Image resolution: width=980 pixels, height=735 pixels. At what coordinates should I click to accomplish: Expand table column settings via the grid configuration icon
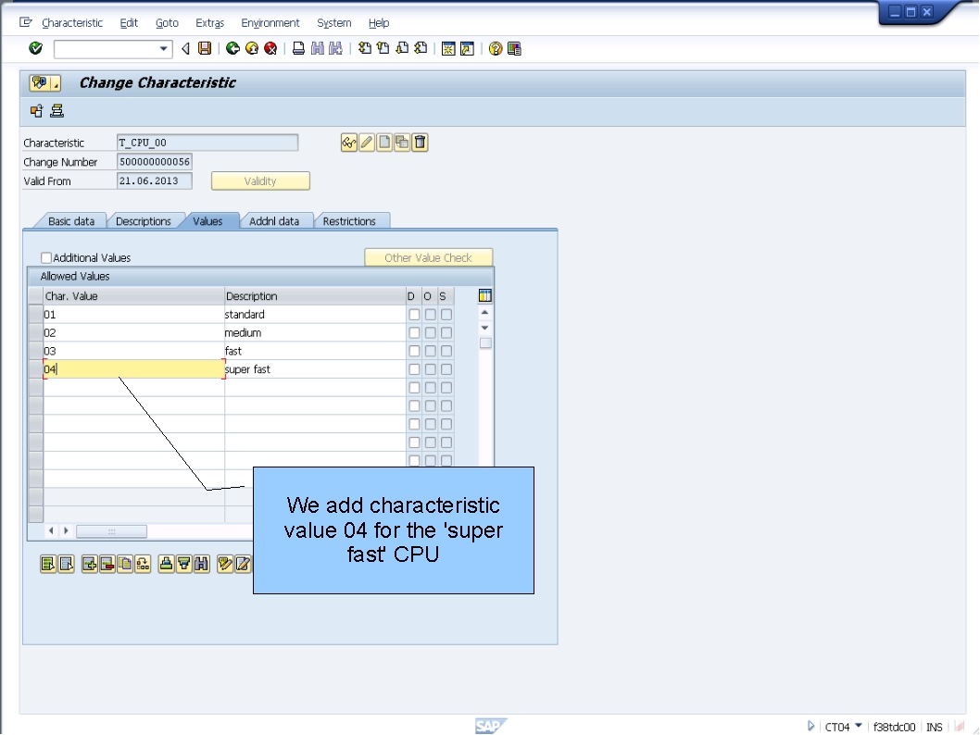coord(484,294)
